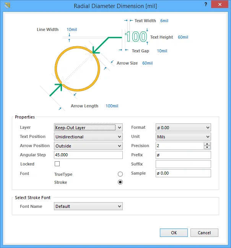Open the Format dropdown

point(183,128)
